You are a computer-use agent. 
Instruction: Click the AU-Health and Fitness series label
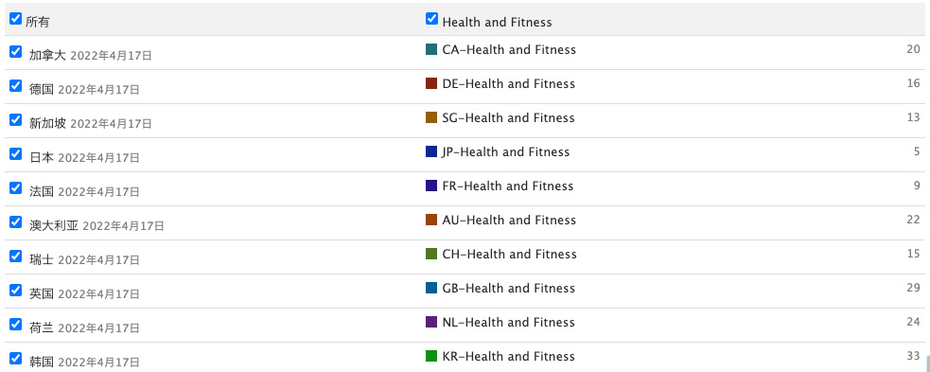[509, 221]
